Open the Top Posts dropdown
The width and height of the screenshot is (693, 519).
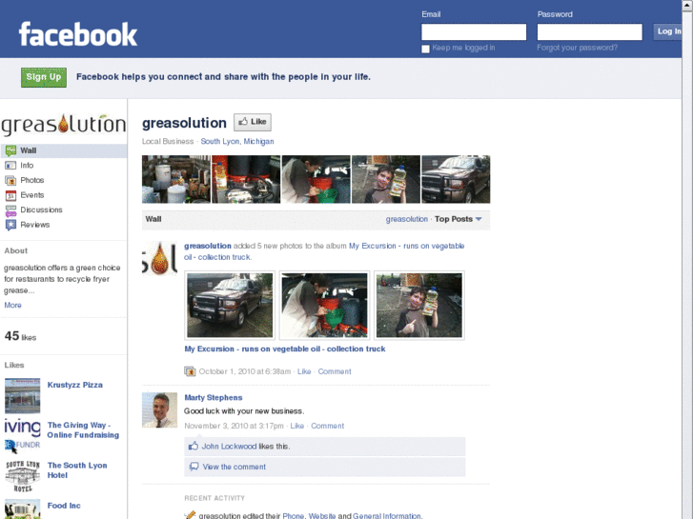click(459, 219)
